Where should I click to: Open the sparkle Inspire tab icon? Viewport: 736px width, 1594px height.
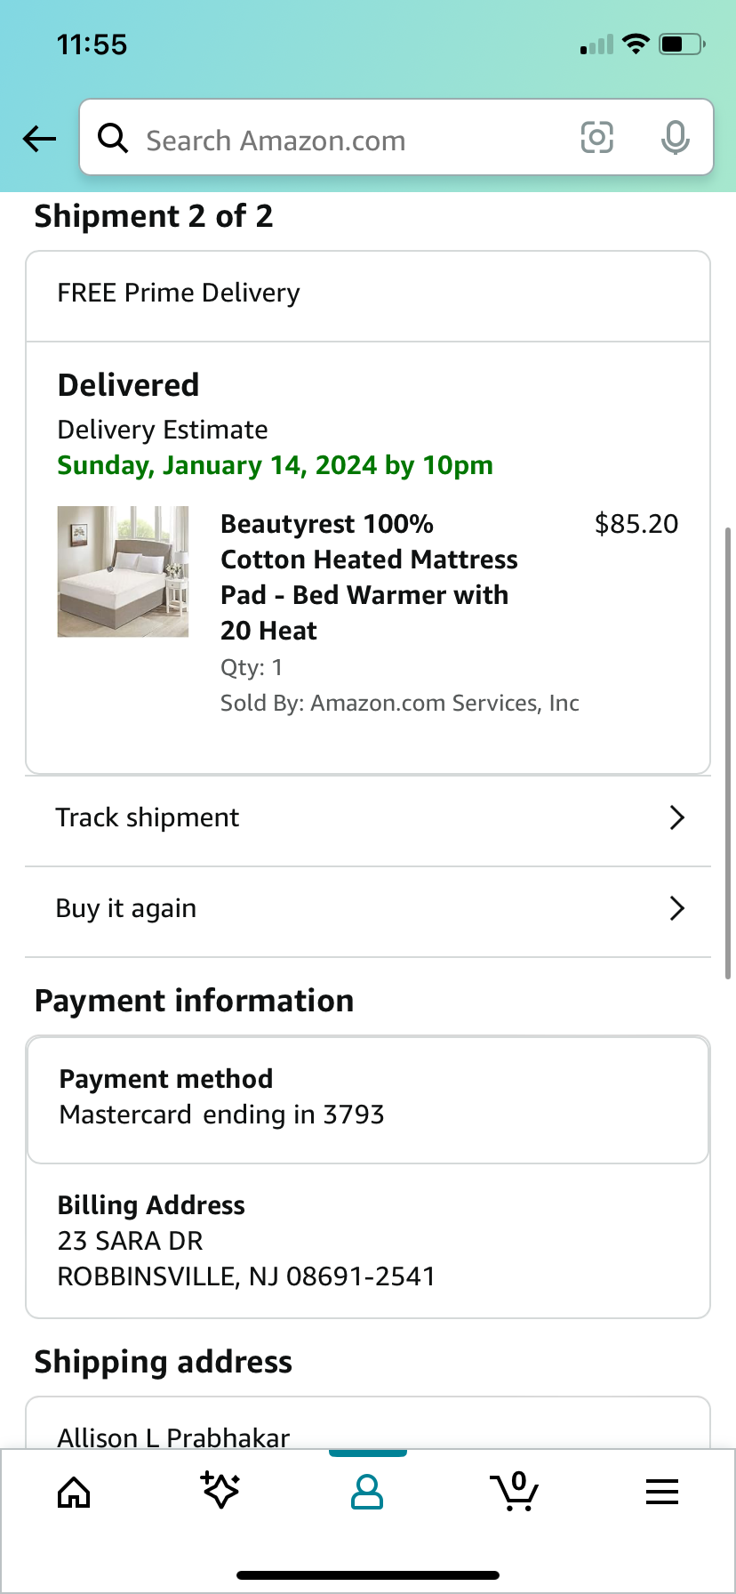tap(220, 1490)
